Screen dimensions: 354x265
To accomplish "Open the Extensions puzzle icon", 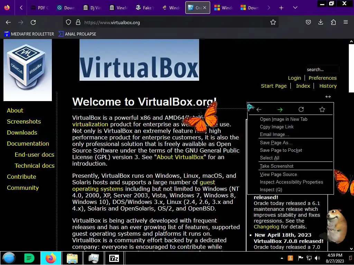I will [333, 22].
